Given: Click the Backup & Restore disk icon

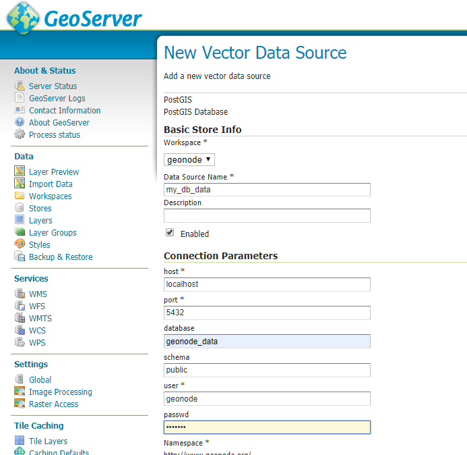Looking at the screenshot, I should tap(20, 257).
